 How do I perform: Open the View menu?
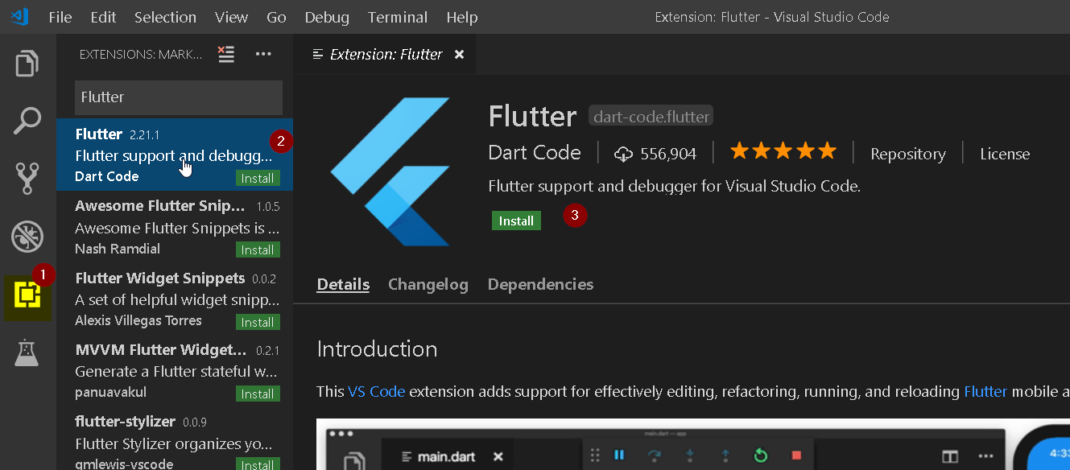[x=232, y=17]
